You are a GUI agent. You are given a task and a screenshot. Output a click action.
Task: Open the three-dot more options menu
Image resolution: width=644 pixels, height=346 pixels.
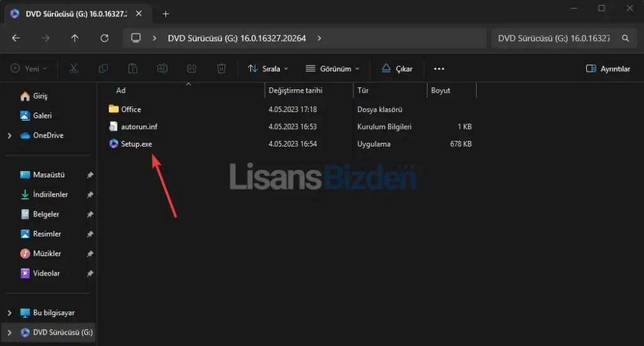coord(439,69)
